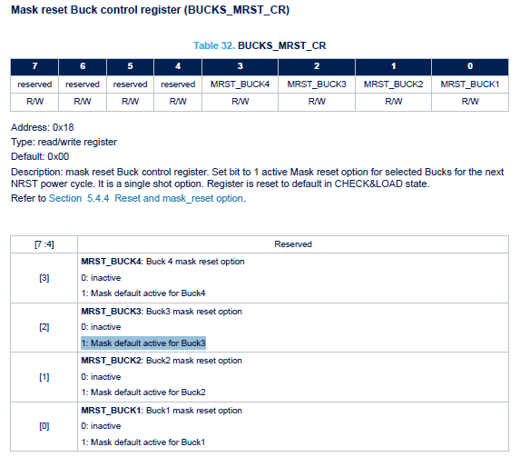
Task: Click the MRST_BUCK2 cell in register table
Action: [393, 84]
